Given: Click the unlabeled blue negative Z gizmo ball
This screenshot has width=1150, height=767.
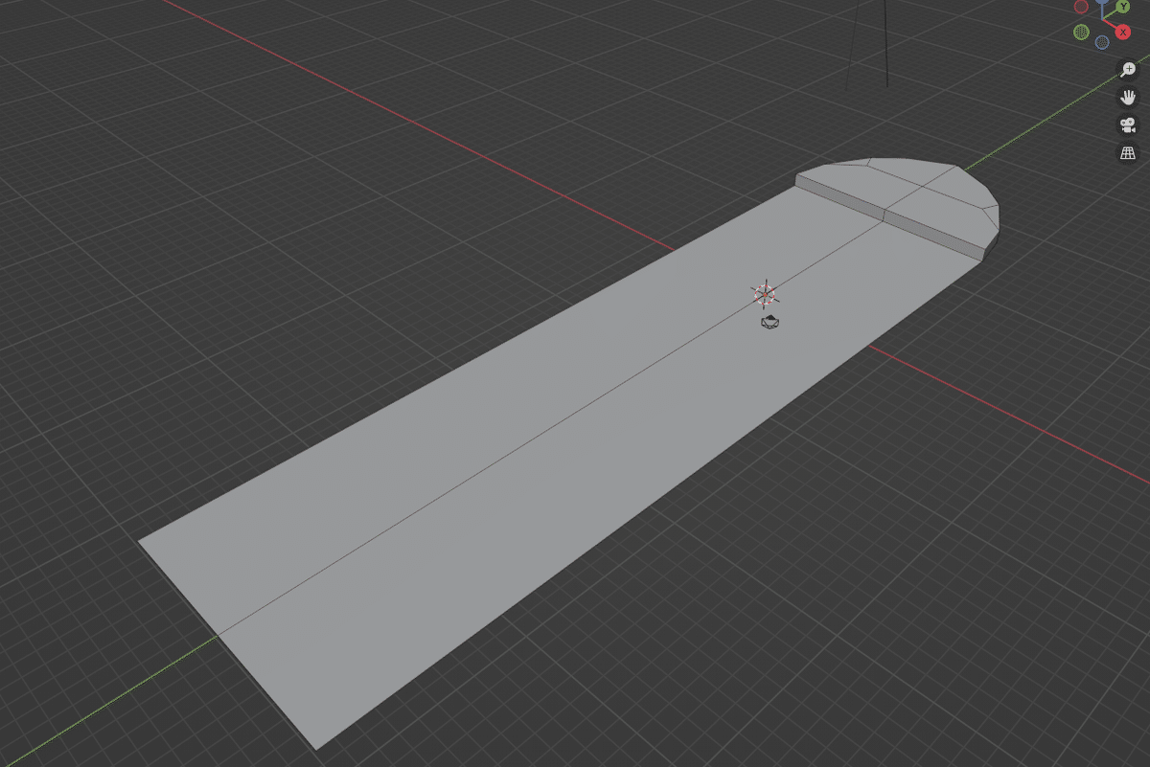Looking at the screenshot, I should pyautogui.click(x=1102, y=42).
